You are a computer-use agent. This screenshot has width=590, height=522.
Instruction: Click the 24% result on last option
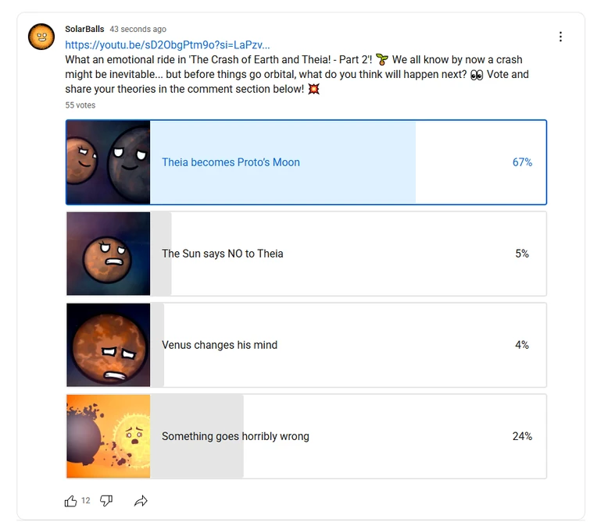pos(522,436)
